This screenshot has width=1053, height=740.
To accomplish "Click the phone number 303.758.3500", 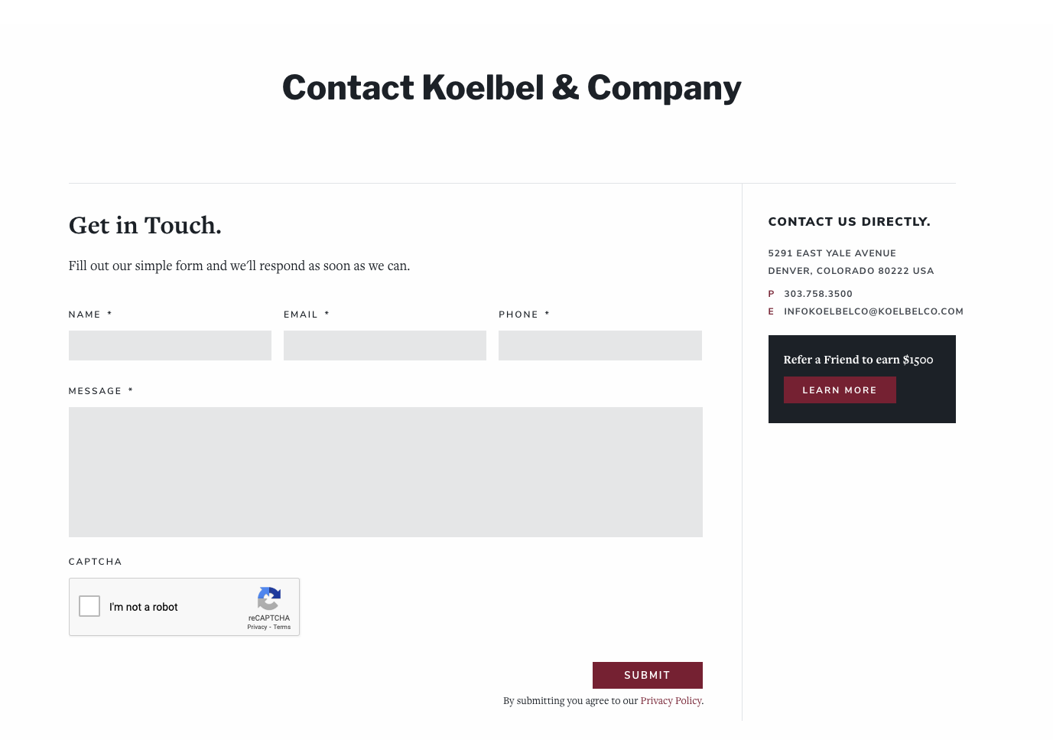I will (x=817, y=294).
